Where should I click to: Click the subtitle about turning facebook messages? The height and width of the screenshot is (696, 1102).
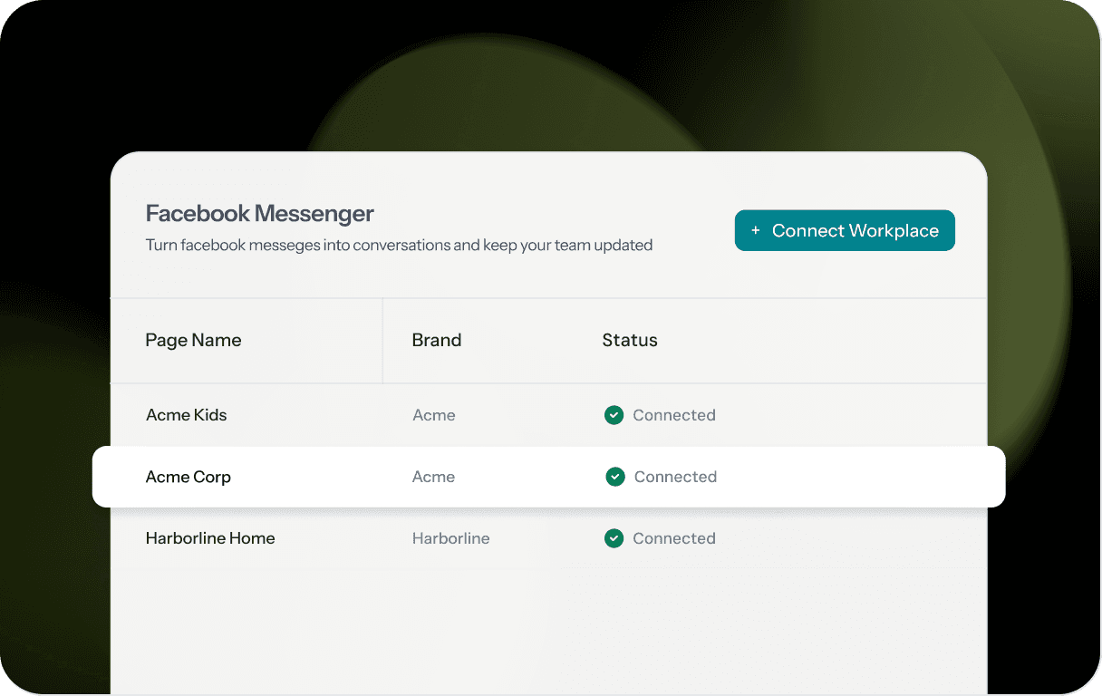pos(399,245)
